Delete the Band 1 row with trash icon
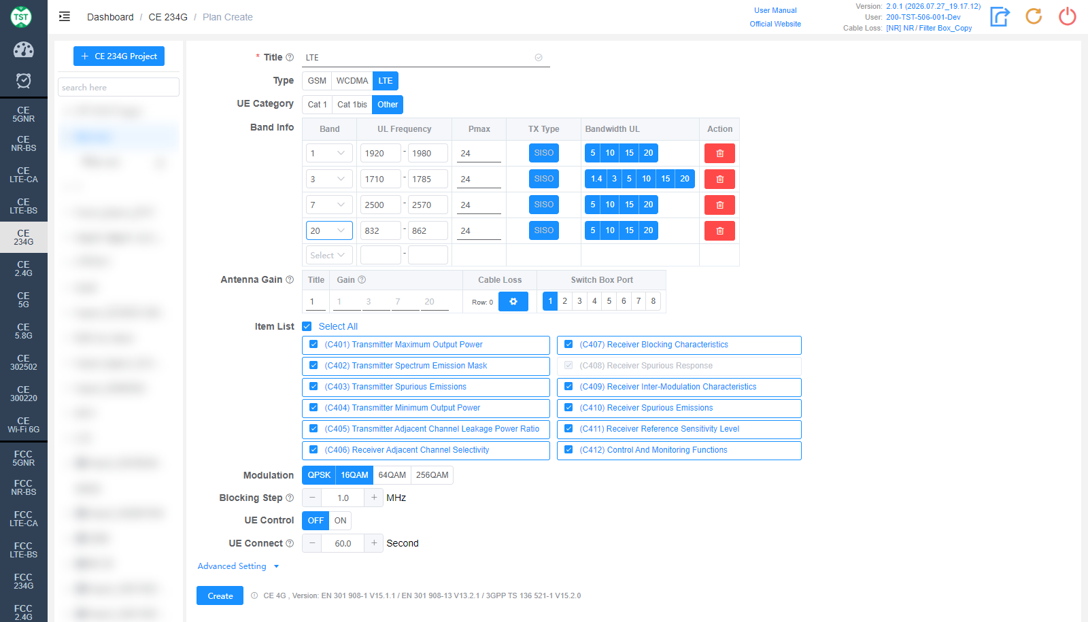 (719, 154)
